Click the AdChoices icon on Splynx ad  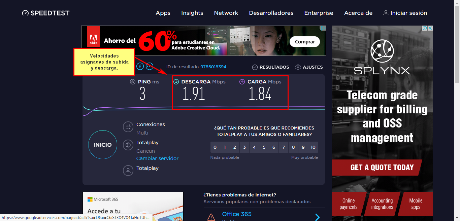(425, 29)
